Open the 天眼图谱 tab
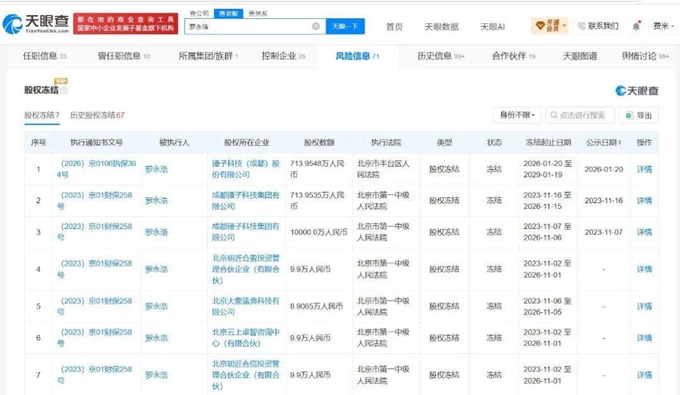The height and width of the screenshot is (395, 680). coord(580,56)
